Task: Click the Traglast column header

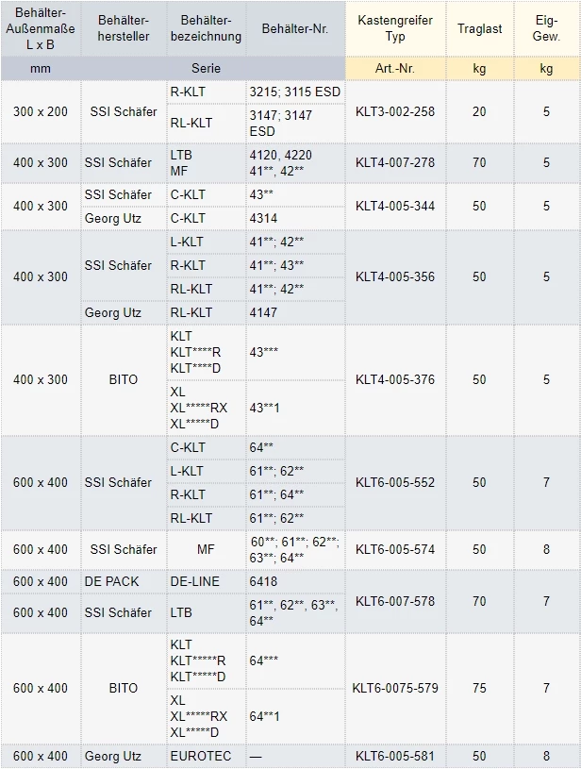Action: [x=479, y=28]
